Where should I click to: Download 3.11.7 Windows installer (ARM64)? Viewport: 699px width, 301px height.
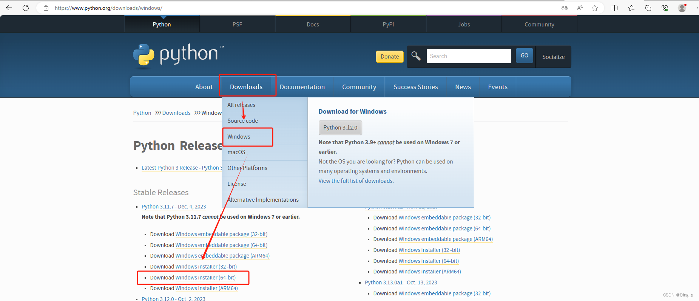coord(207,288)
